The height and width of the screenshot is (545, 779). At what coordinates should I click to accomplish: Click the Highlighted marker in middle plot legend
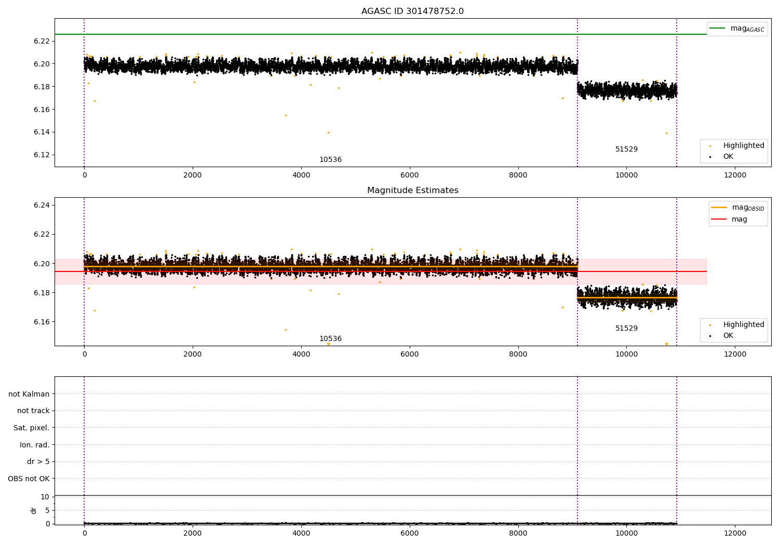point(710,325)
